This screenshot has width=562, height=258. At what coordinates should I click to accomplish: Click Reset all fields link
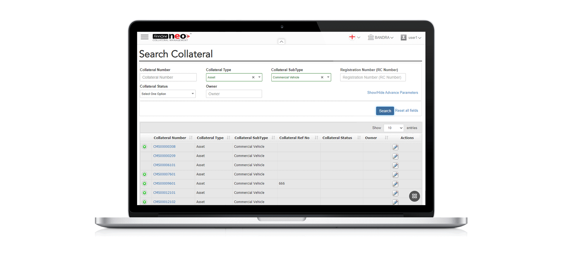coord(407,110)
